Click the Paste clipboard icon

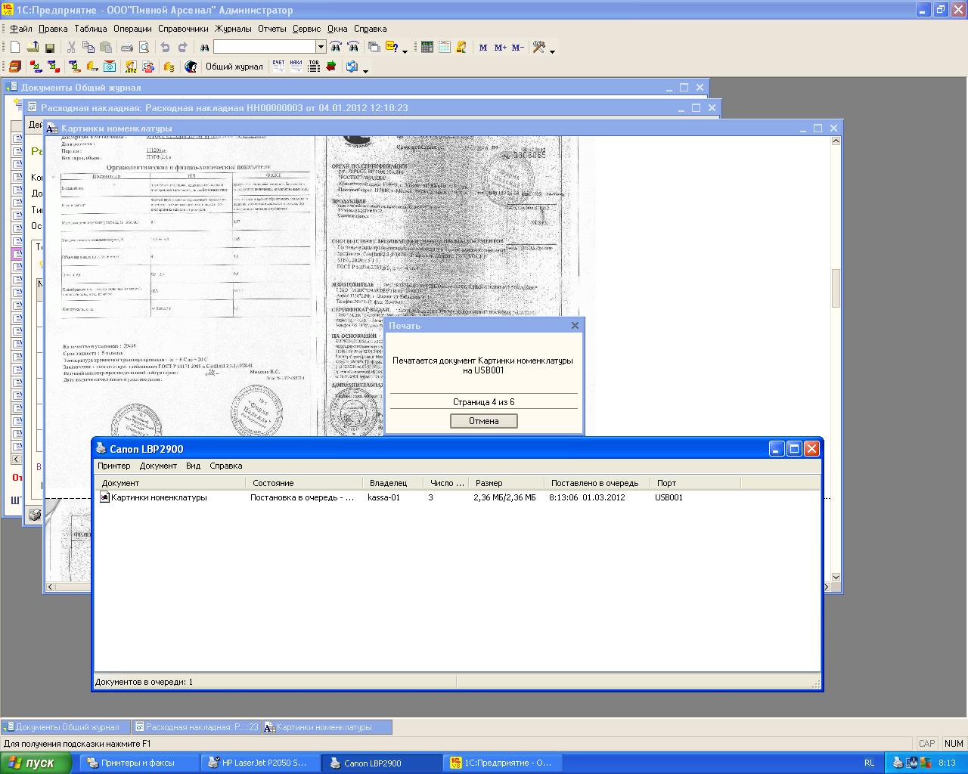[105, 47]
